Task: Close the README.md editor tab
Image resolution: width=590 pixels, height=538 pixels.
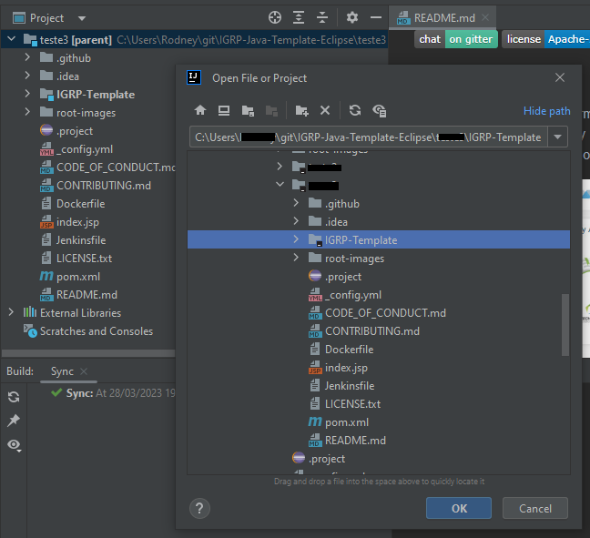Action: 485,17
